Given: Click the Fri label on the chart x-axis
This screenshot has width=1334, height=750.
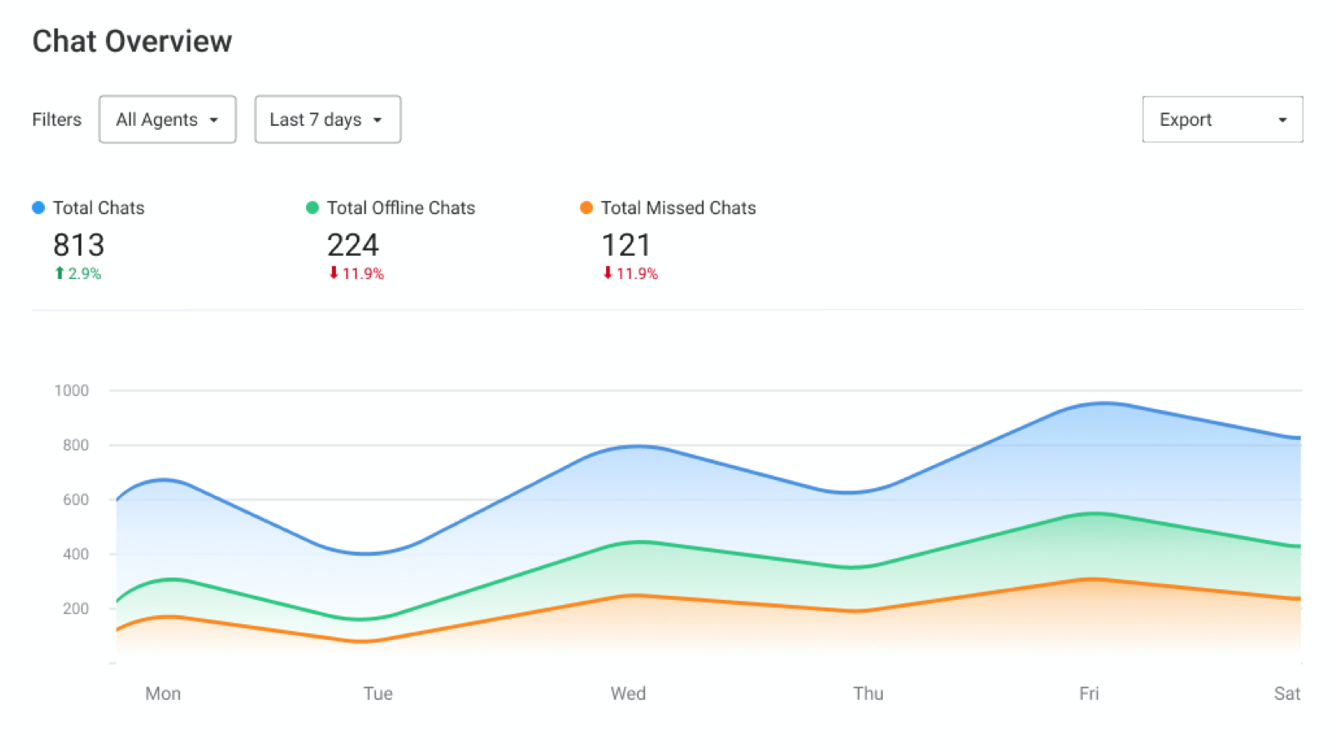Looking at the screenshot, I should [1089, 693].
